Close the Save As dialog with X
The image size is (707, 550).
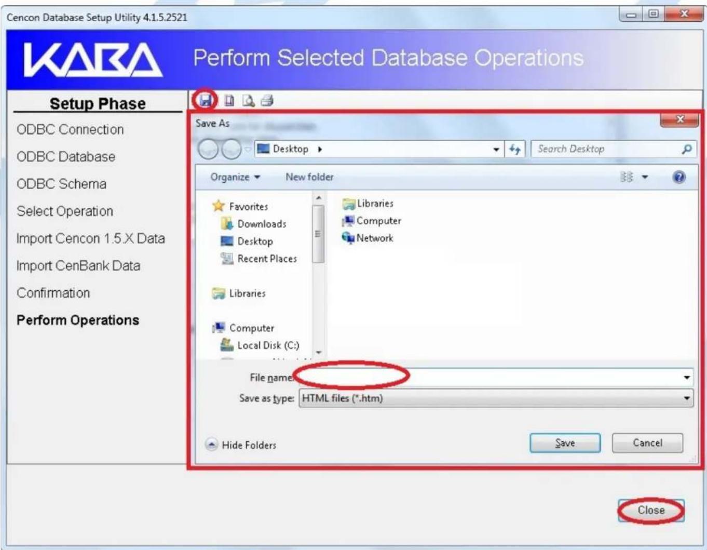(x=679, y=119)
